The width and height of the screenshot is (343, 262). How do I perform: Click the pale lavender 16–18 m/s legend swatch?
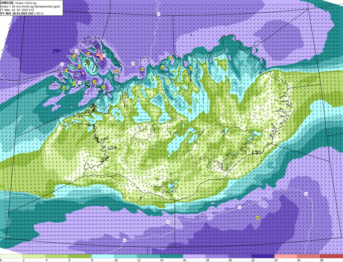195,256
